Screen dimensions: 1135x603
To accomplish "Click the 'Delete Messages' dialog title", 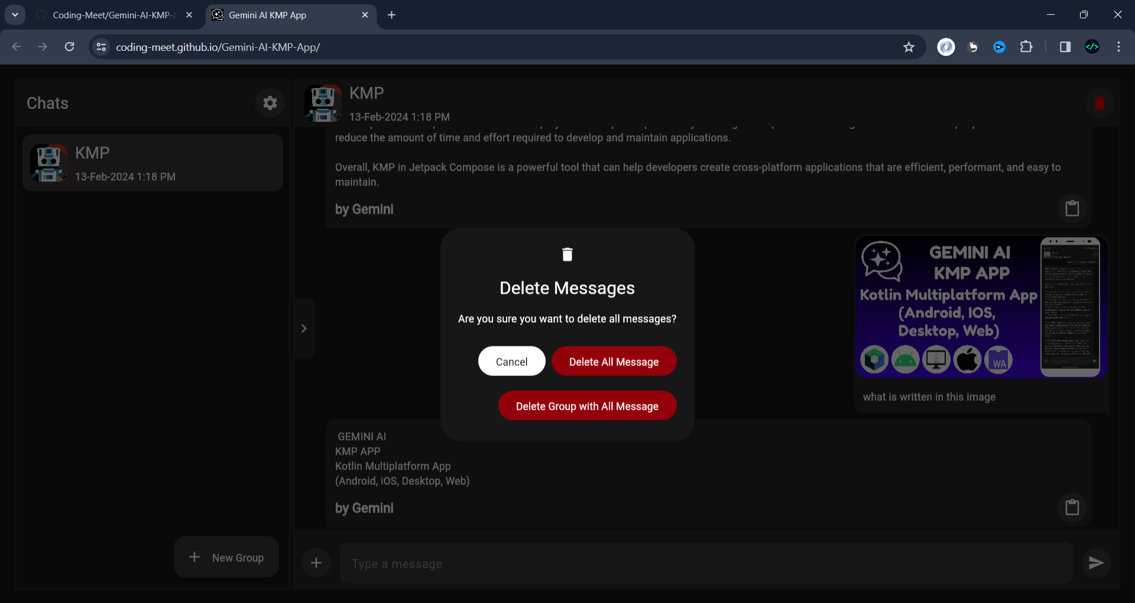I will pyautogui.click(x=567, y=288).
